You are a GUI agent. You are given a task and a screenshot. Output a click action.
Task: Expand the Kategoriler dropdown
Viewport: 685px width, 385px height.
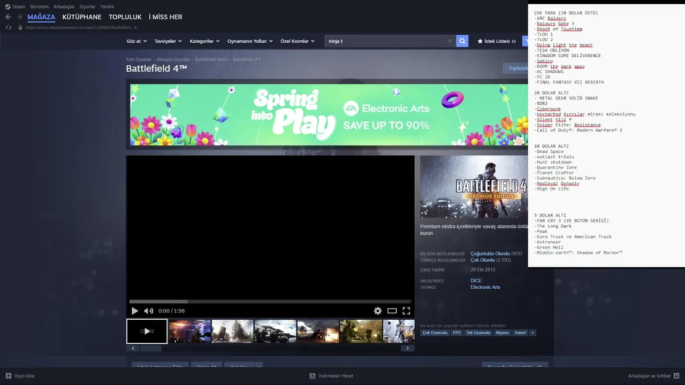pos(204,41)
